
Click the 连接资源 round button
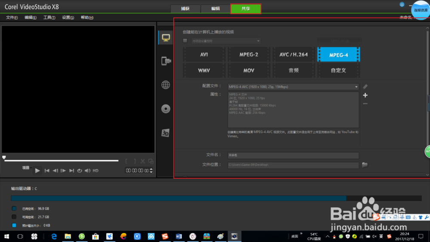coord(421,10)
